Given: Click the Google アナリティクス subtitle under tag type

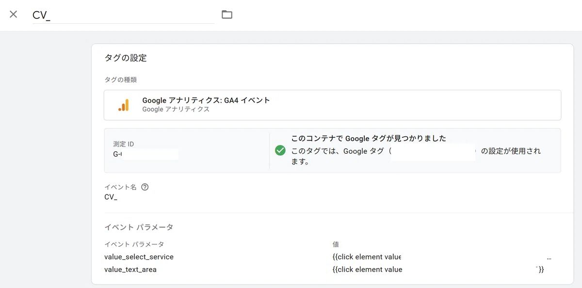Looking at the screenshot, I should pyautogui.click(x=176, y=110).
